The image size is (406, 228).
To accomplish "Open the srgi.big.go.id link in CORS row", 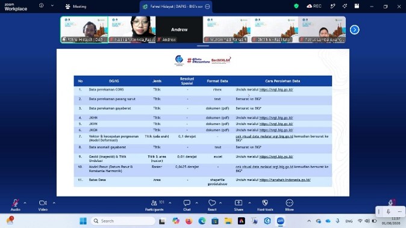I will pyautogui.click(x=276, y=90).
